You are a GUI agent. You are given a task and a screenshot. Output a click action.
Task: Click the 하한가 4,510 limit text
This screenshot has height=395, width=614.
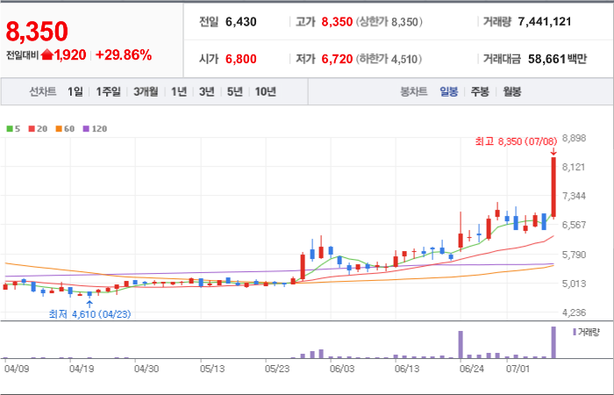point(389,59)
